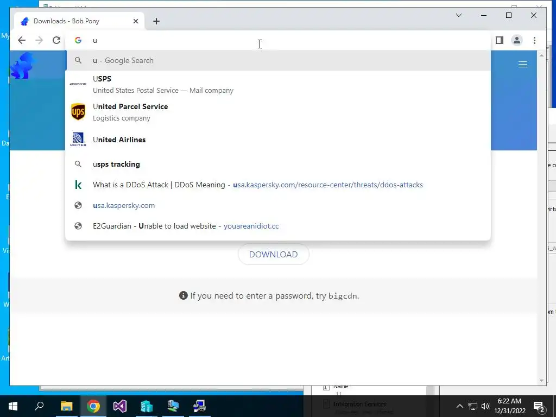The image size is (556, 417).
Task: Click the Bob Pony blue pony logo
Action: (22, 66)
